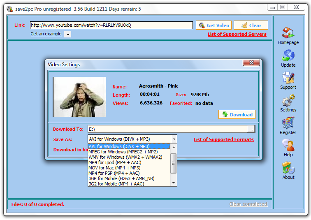
Task: Select 3G2 for Mobile (MP4 + AAC) option
Action: 129,184
